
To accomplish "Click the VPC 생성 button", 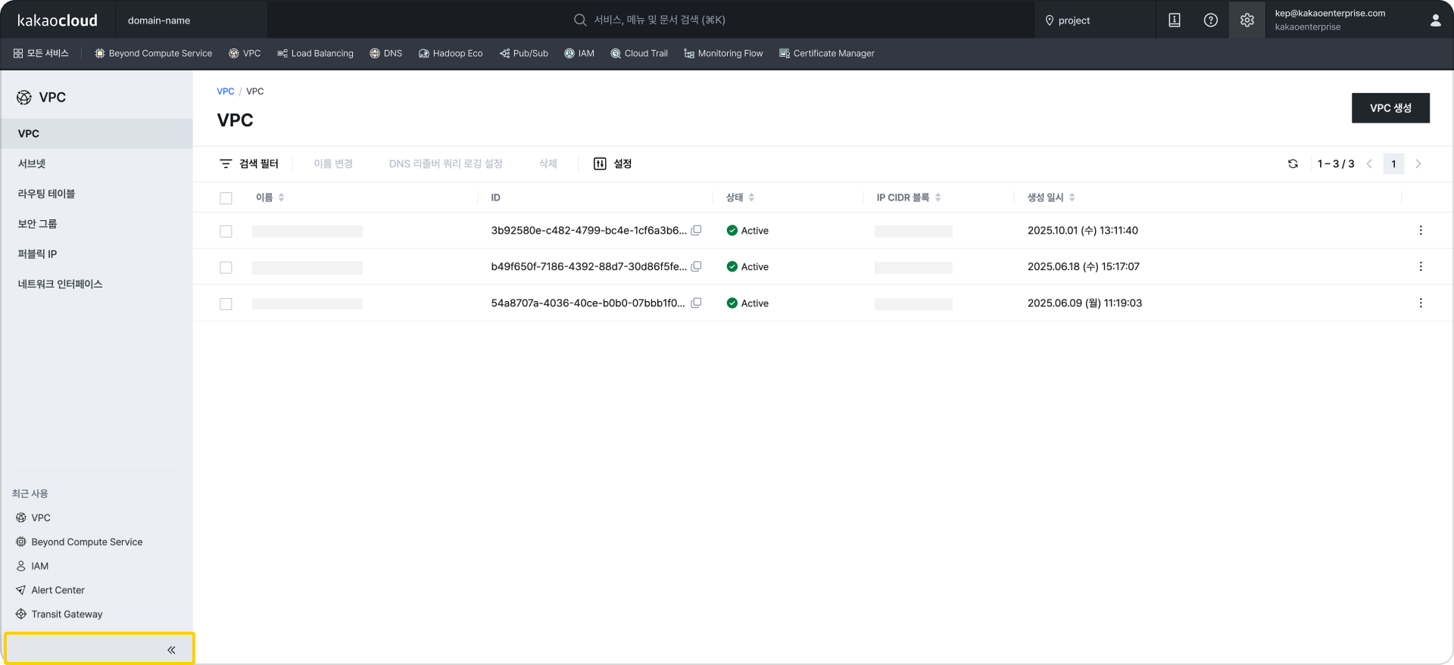I will point(1390,108).
